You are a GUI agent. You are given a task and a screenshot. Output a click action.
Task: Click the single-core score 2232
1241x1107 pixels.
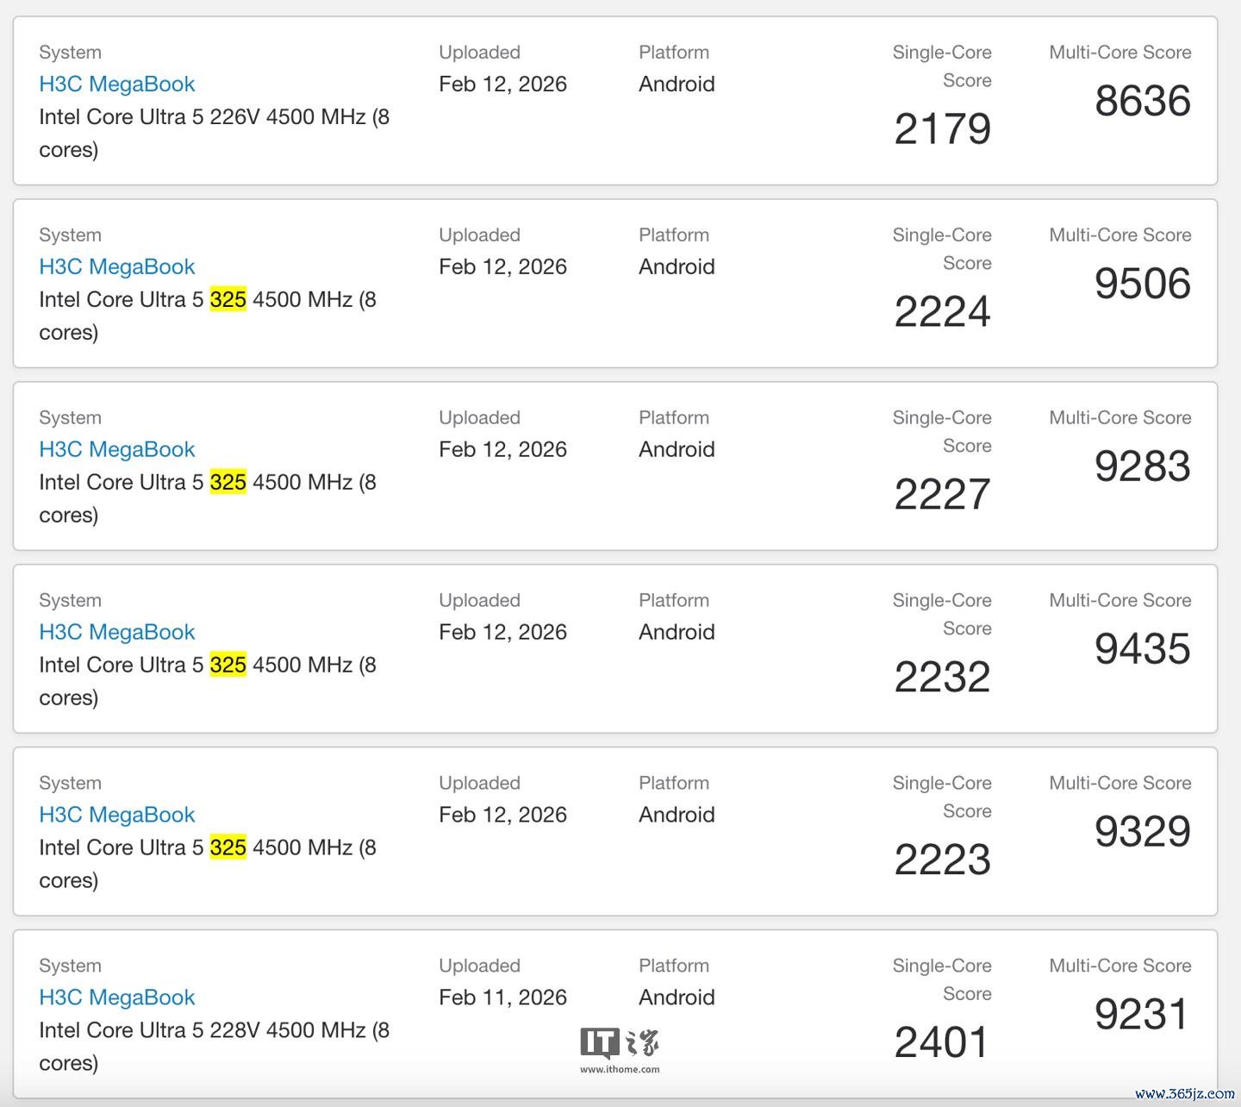click(942, 678)
